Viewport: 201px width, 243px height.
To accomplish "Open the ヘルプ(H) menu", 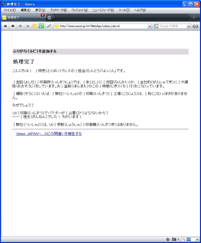I will coord(140,10).
